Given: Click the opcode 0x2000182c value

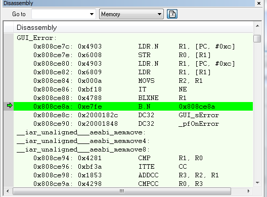Looking at the screenshot, I should (x=98, y=115).
